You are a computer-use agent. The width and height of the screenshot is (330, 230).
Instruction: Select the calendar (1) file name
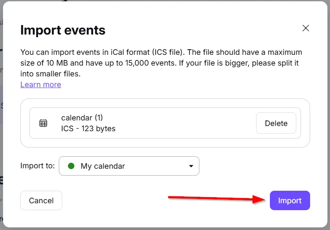(x=82, y=118)
